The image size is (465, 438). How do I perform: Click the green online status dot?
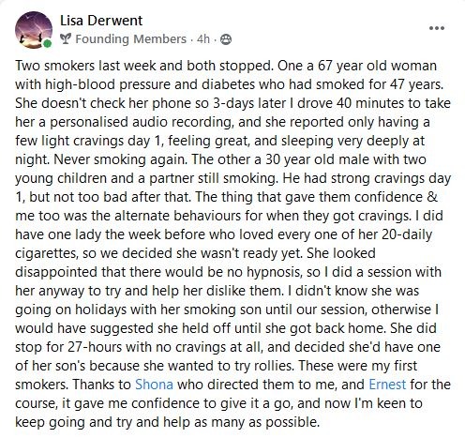click(x=48, y=44)
